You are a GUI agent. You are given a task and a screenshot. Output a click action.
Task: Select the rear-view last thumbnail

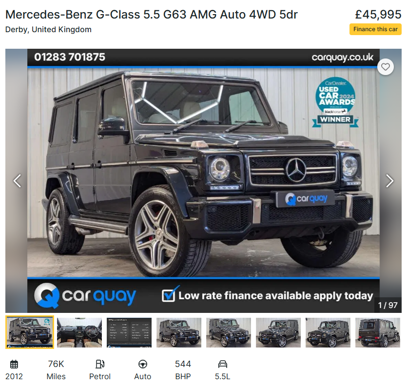coord(378,332)
